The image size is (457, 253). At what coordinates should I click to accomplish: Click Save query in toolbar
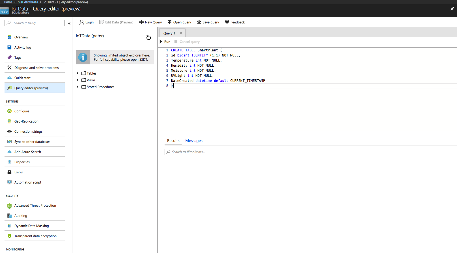[x=208, y=22]
